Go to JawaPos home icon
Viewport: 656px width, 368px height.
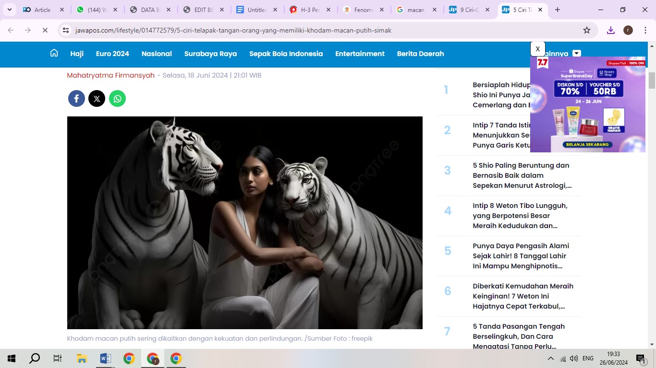[x=54, y=53]
